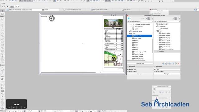Screen dimensions: 199x112
Task: Click the Layout Book icon in the Organizer's right pane
Action: click(x=176, y=19)
